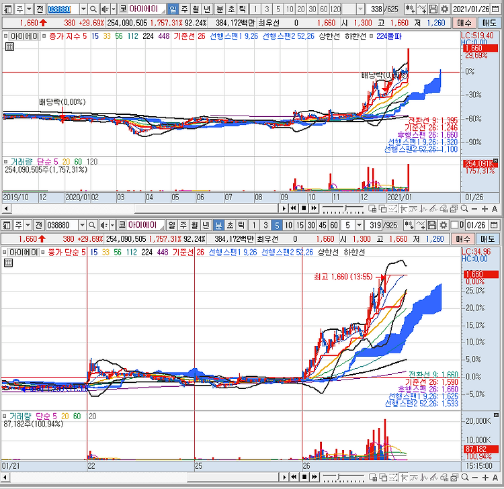Screen dimensions: 504x489
Task: Click grid table icon under 아이에이 in upper chart
Action: point(9,47)
